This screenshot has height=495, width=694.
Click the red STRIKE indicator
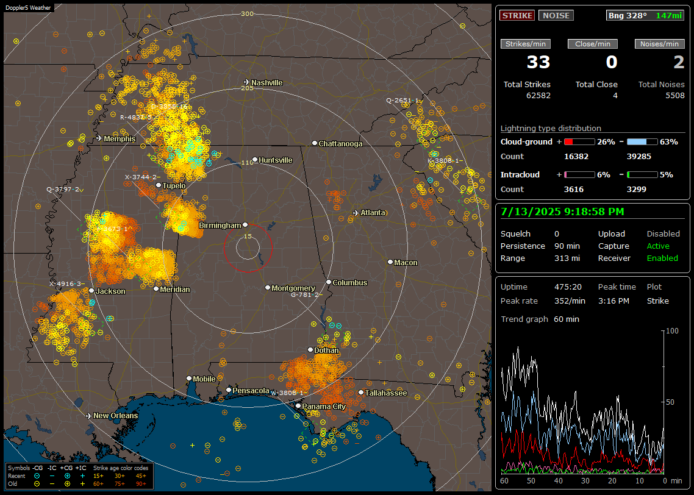coord(517,15)
